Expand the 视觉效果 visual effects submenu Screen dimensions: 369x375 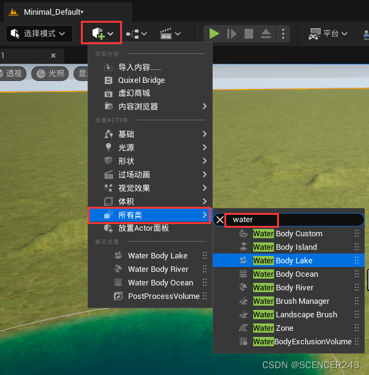coord(150,188)
